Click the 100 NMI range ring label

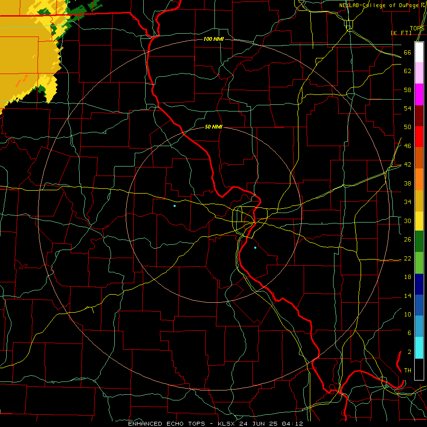pos(213,39)
